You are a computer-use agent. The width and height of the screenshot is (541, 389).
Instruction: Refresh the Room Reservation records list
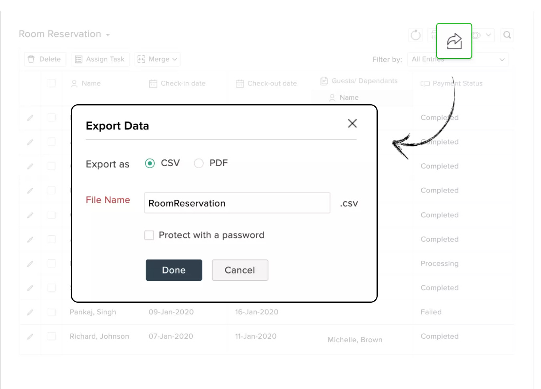(415, 35)
